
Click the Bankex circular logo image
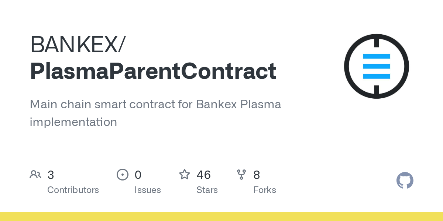376,66
